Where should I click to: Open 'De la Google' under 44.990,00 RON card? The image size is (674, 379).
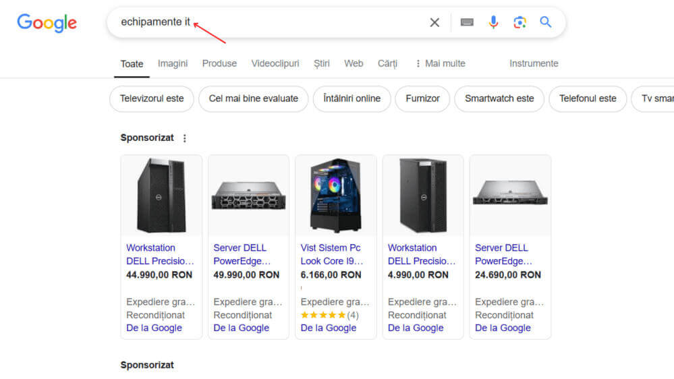click(154, 328)
